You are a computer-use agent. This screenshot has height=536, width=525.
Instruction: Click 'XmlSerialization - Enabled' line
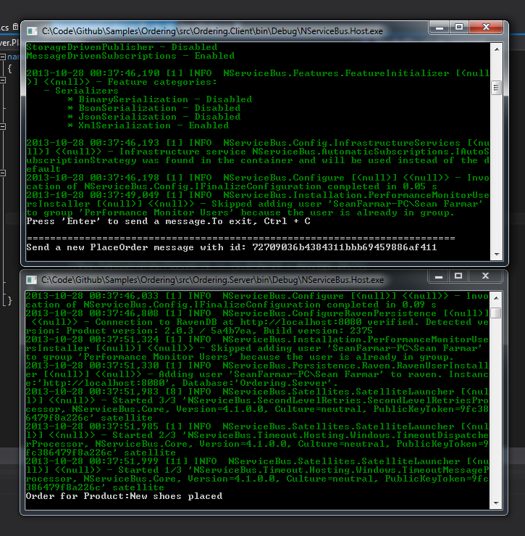click(x=148, y=125)
